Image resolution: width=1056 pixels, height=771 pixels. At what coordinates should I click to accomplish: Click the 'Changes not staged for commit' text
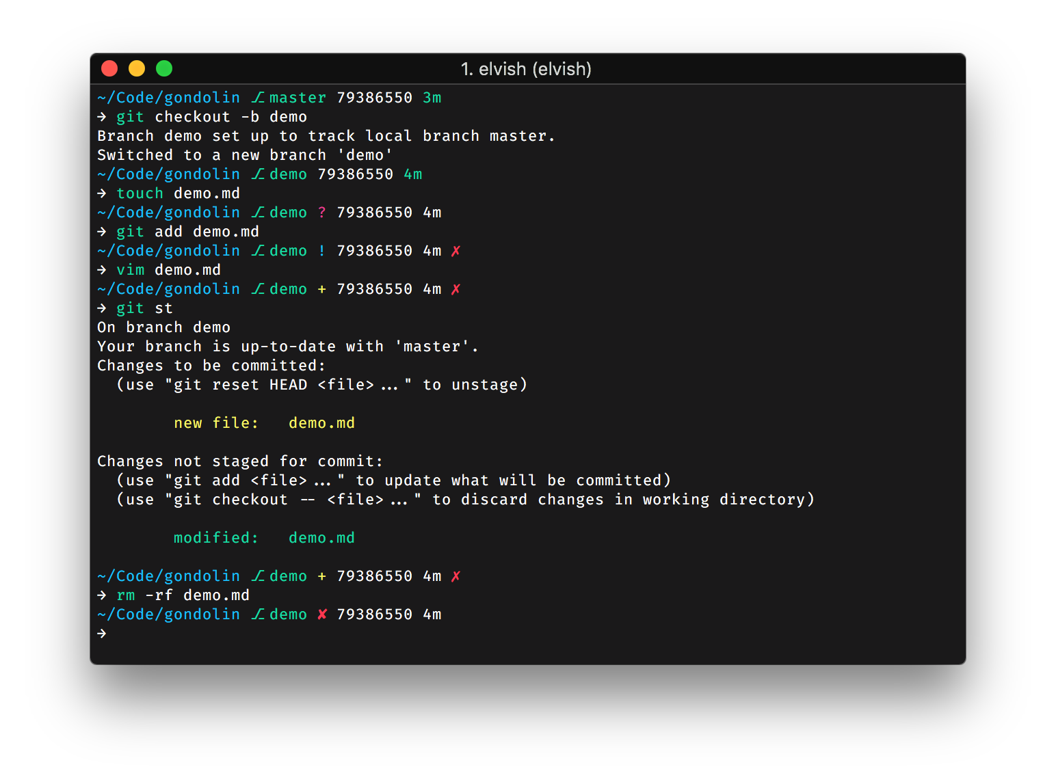[x=240, y=461]
